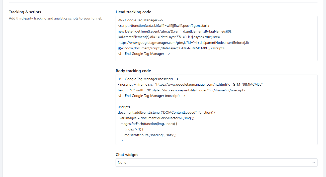The image size is (326, 177).
Task: Click the j=d.createElement(s) code line
Action: pyautogui.click(x=169, y=37)
